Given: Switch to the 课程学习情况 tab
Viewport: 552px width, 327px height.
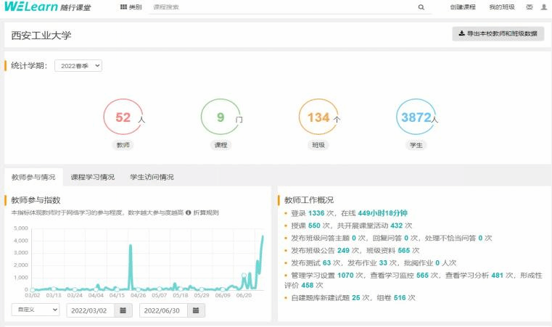Looking at the screenshot, I should coord(92,177).
